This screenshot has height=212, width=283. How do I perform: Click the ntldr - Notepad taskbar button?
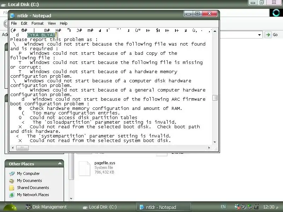[163, 207]
